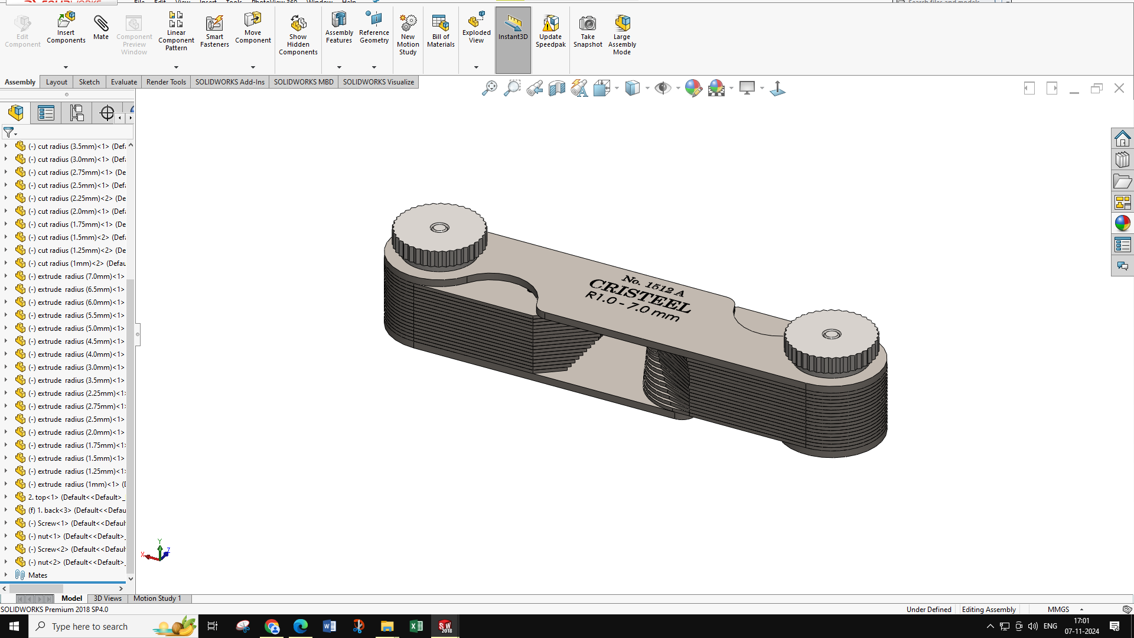Open the Hide/Show Items eye button

[663, 89]
